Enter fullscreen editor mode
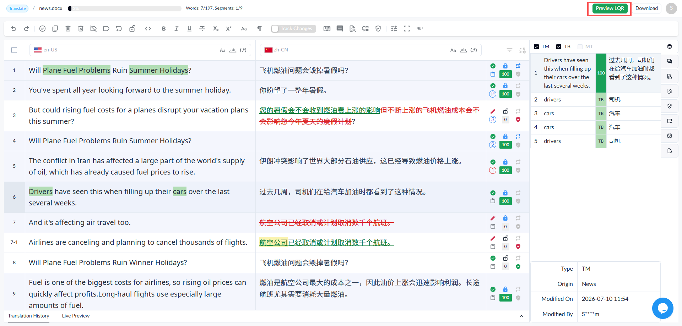 pos(407,29)
